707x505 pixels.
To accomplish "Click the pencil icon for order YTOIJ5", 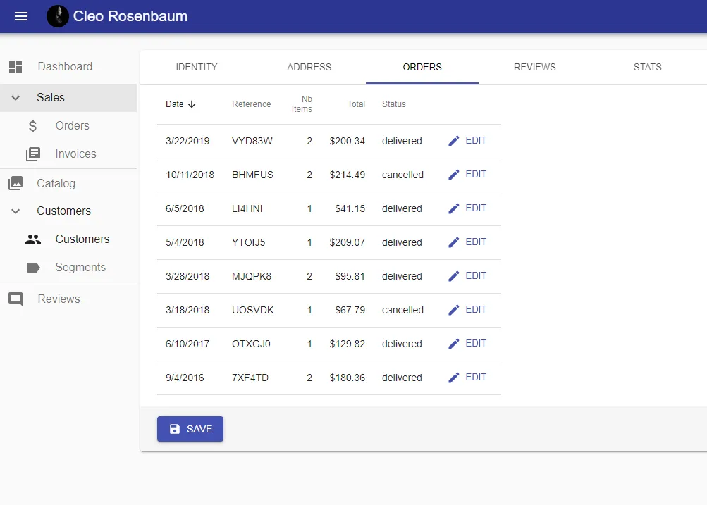I will click(x=454, y=242).
